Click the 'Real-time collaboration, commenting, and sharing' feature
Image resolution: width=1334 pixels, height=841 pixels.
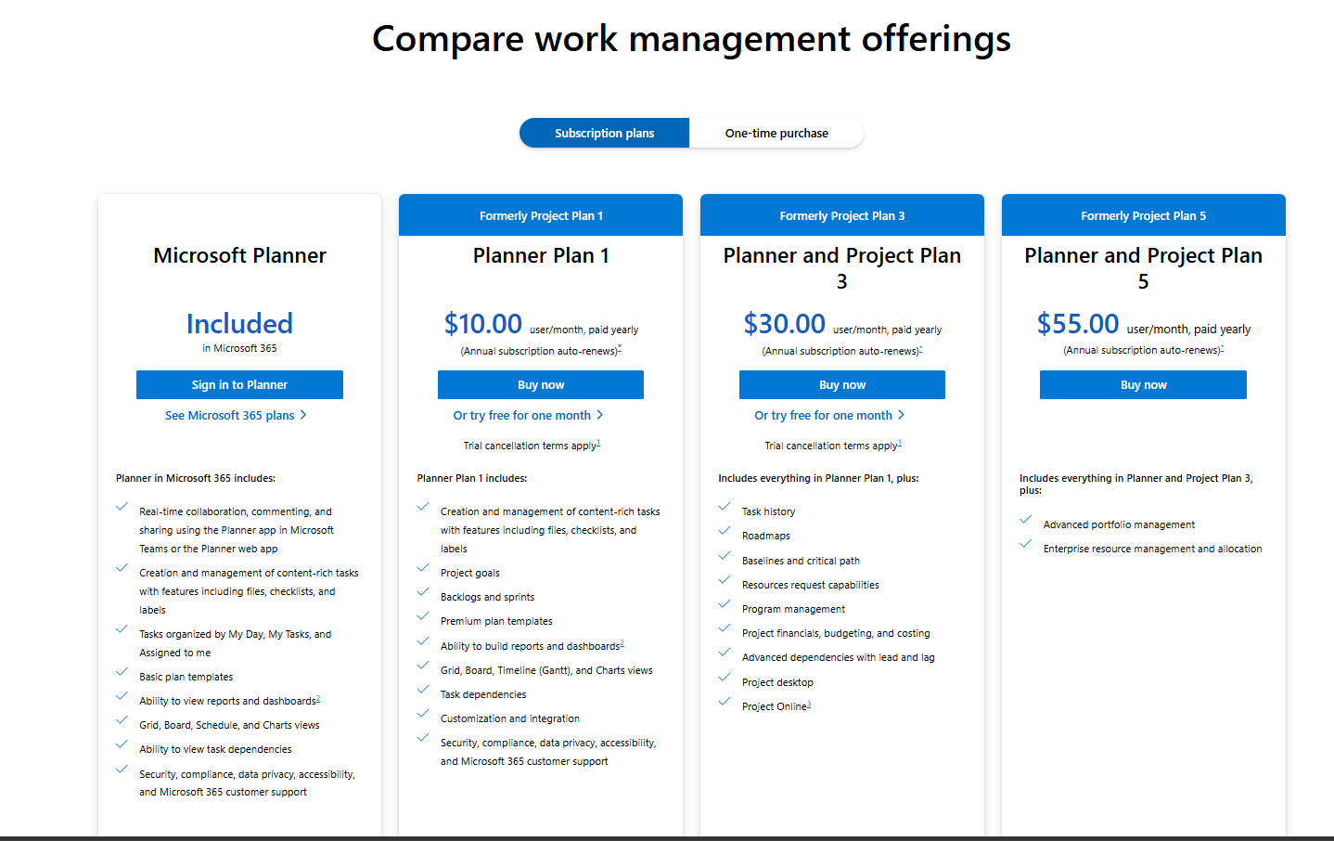(237, 530)
